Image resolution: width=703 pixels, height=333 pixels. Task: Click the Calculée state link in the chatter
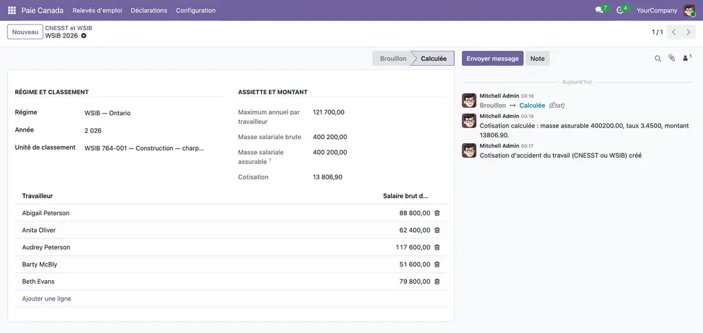pyautogui.click(x=532, y=106)
